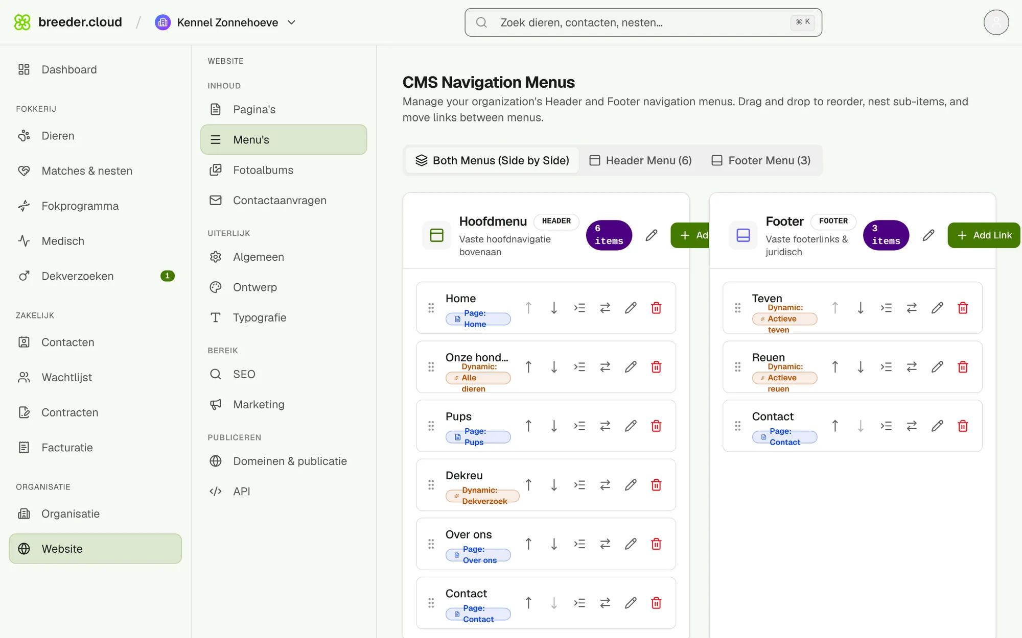The height and width of the screenshot is (638, 1022).
Task: Move footer Contact item up
Action: (x=835, y=426)
